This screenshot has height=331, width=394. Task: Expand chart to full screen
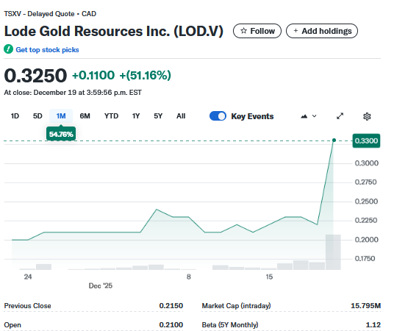click(x=340, y=116)
